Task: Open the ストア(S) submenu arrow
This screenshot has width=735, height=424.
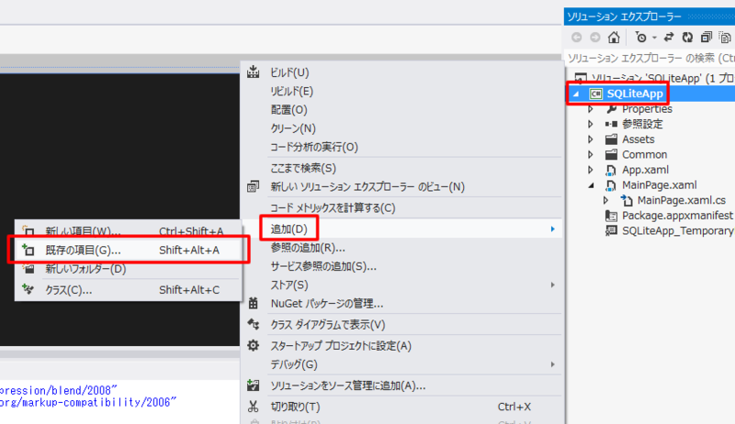Action: (x=553, y=285)
